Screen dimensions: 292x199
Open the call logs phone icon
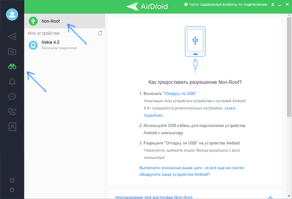[x=12, y=111]
